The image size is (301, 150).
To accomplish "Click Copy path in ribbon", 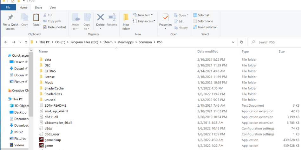I will click(x=52, y=21).
